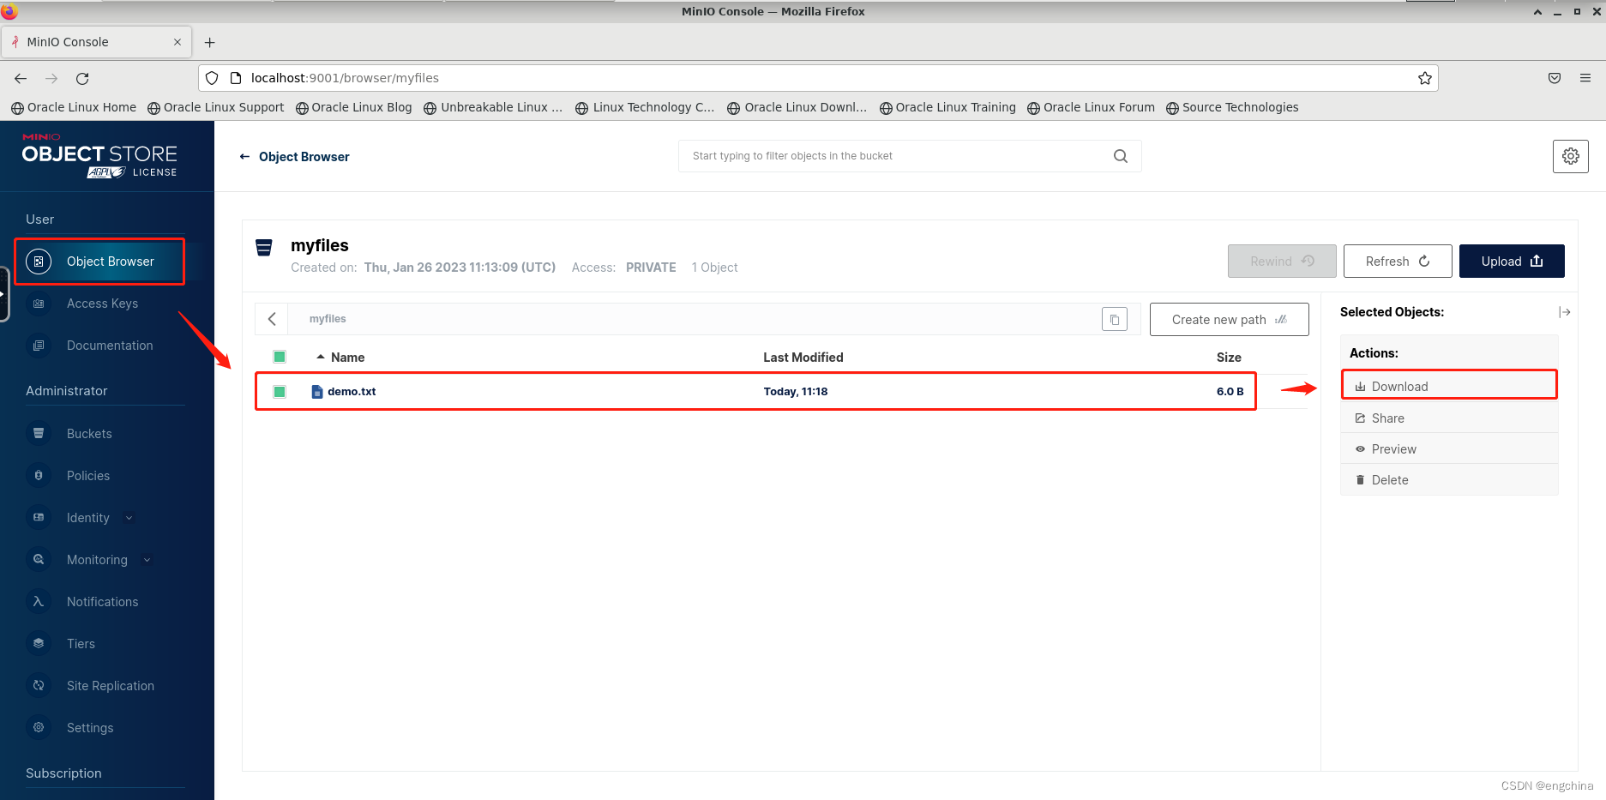Image resolution: width=1606 pixels, height=800 pixels.
Task: Collapse the Selected Objects panel
Action: tap(1565, 312)
